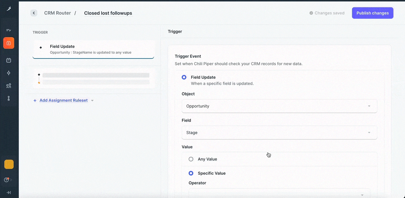Open the Operator dropdown

click(279, 194)
